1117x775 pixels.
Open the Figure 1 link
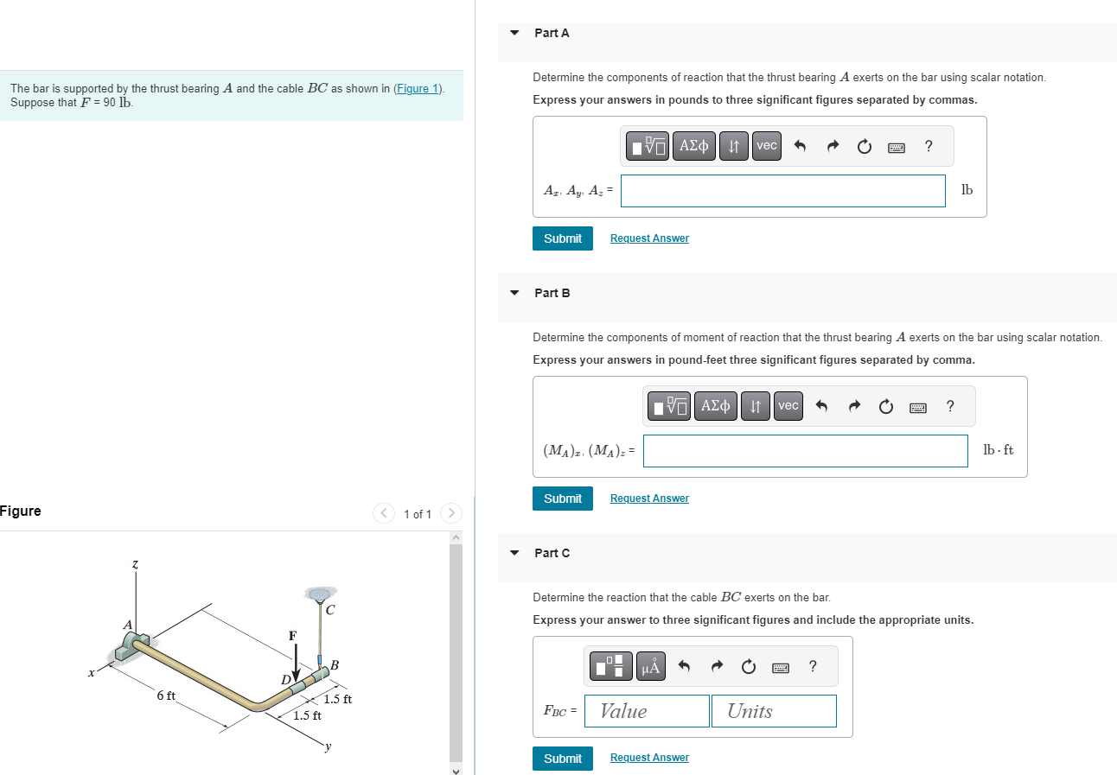pyautogui.click(x=417, y=87)
